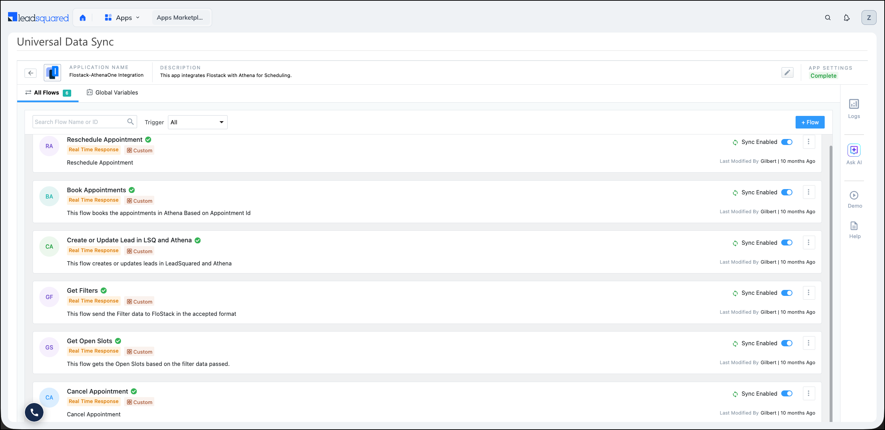Screen dimensions: 885x430
Task: Click the Flostack-AthenaOne application icon
Action: (52, 72)
